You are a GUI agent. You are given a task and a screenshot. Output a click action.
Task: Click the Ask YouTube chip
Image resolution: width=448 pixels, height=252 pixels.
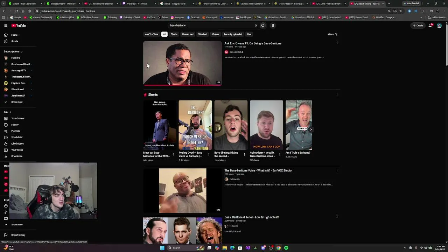(x=152, y=34)
